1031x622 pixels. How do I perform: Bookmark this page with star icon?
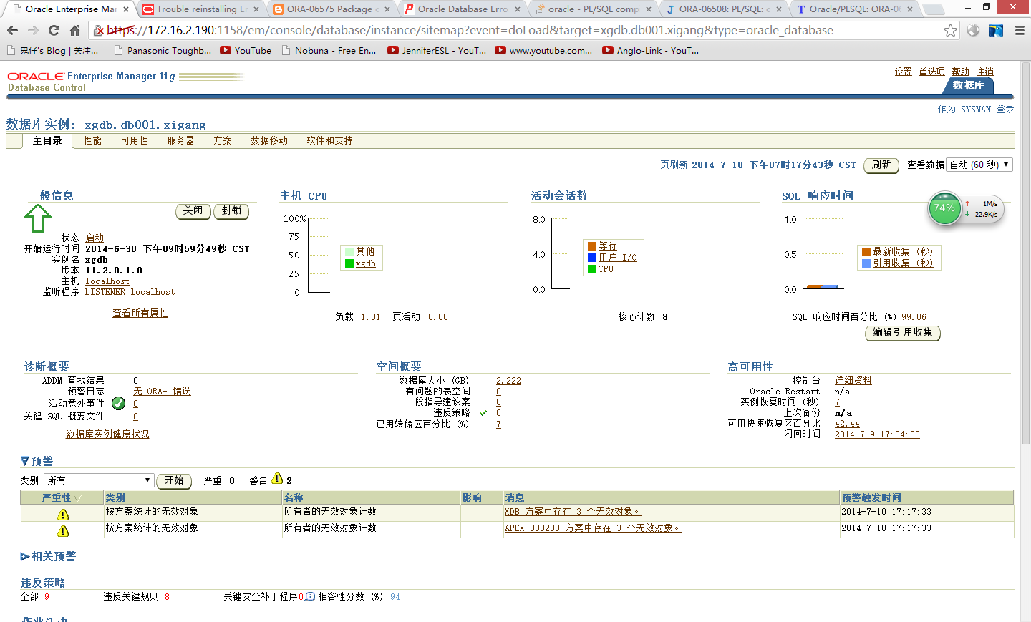pos(950,31)
